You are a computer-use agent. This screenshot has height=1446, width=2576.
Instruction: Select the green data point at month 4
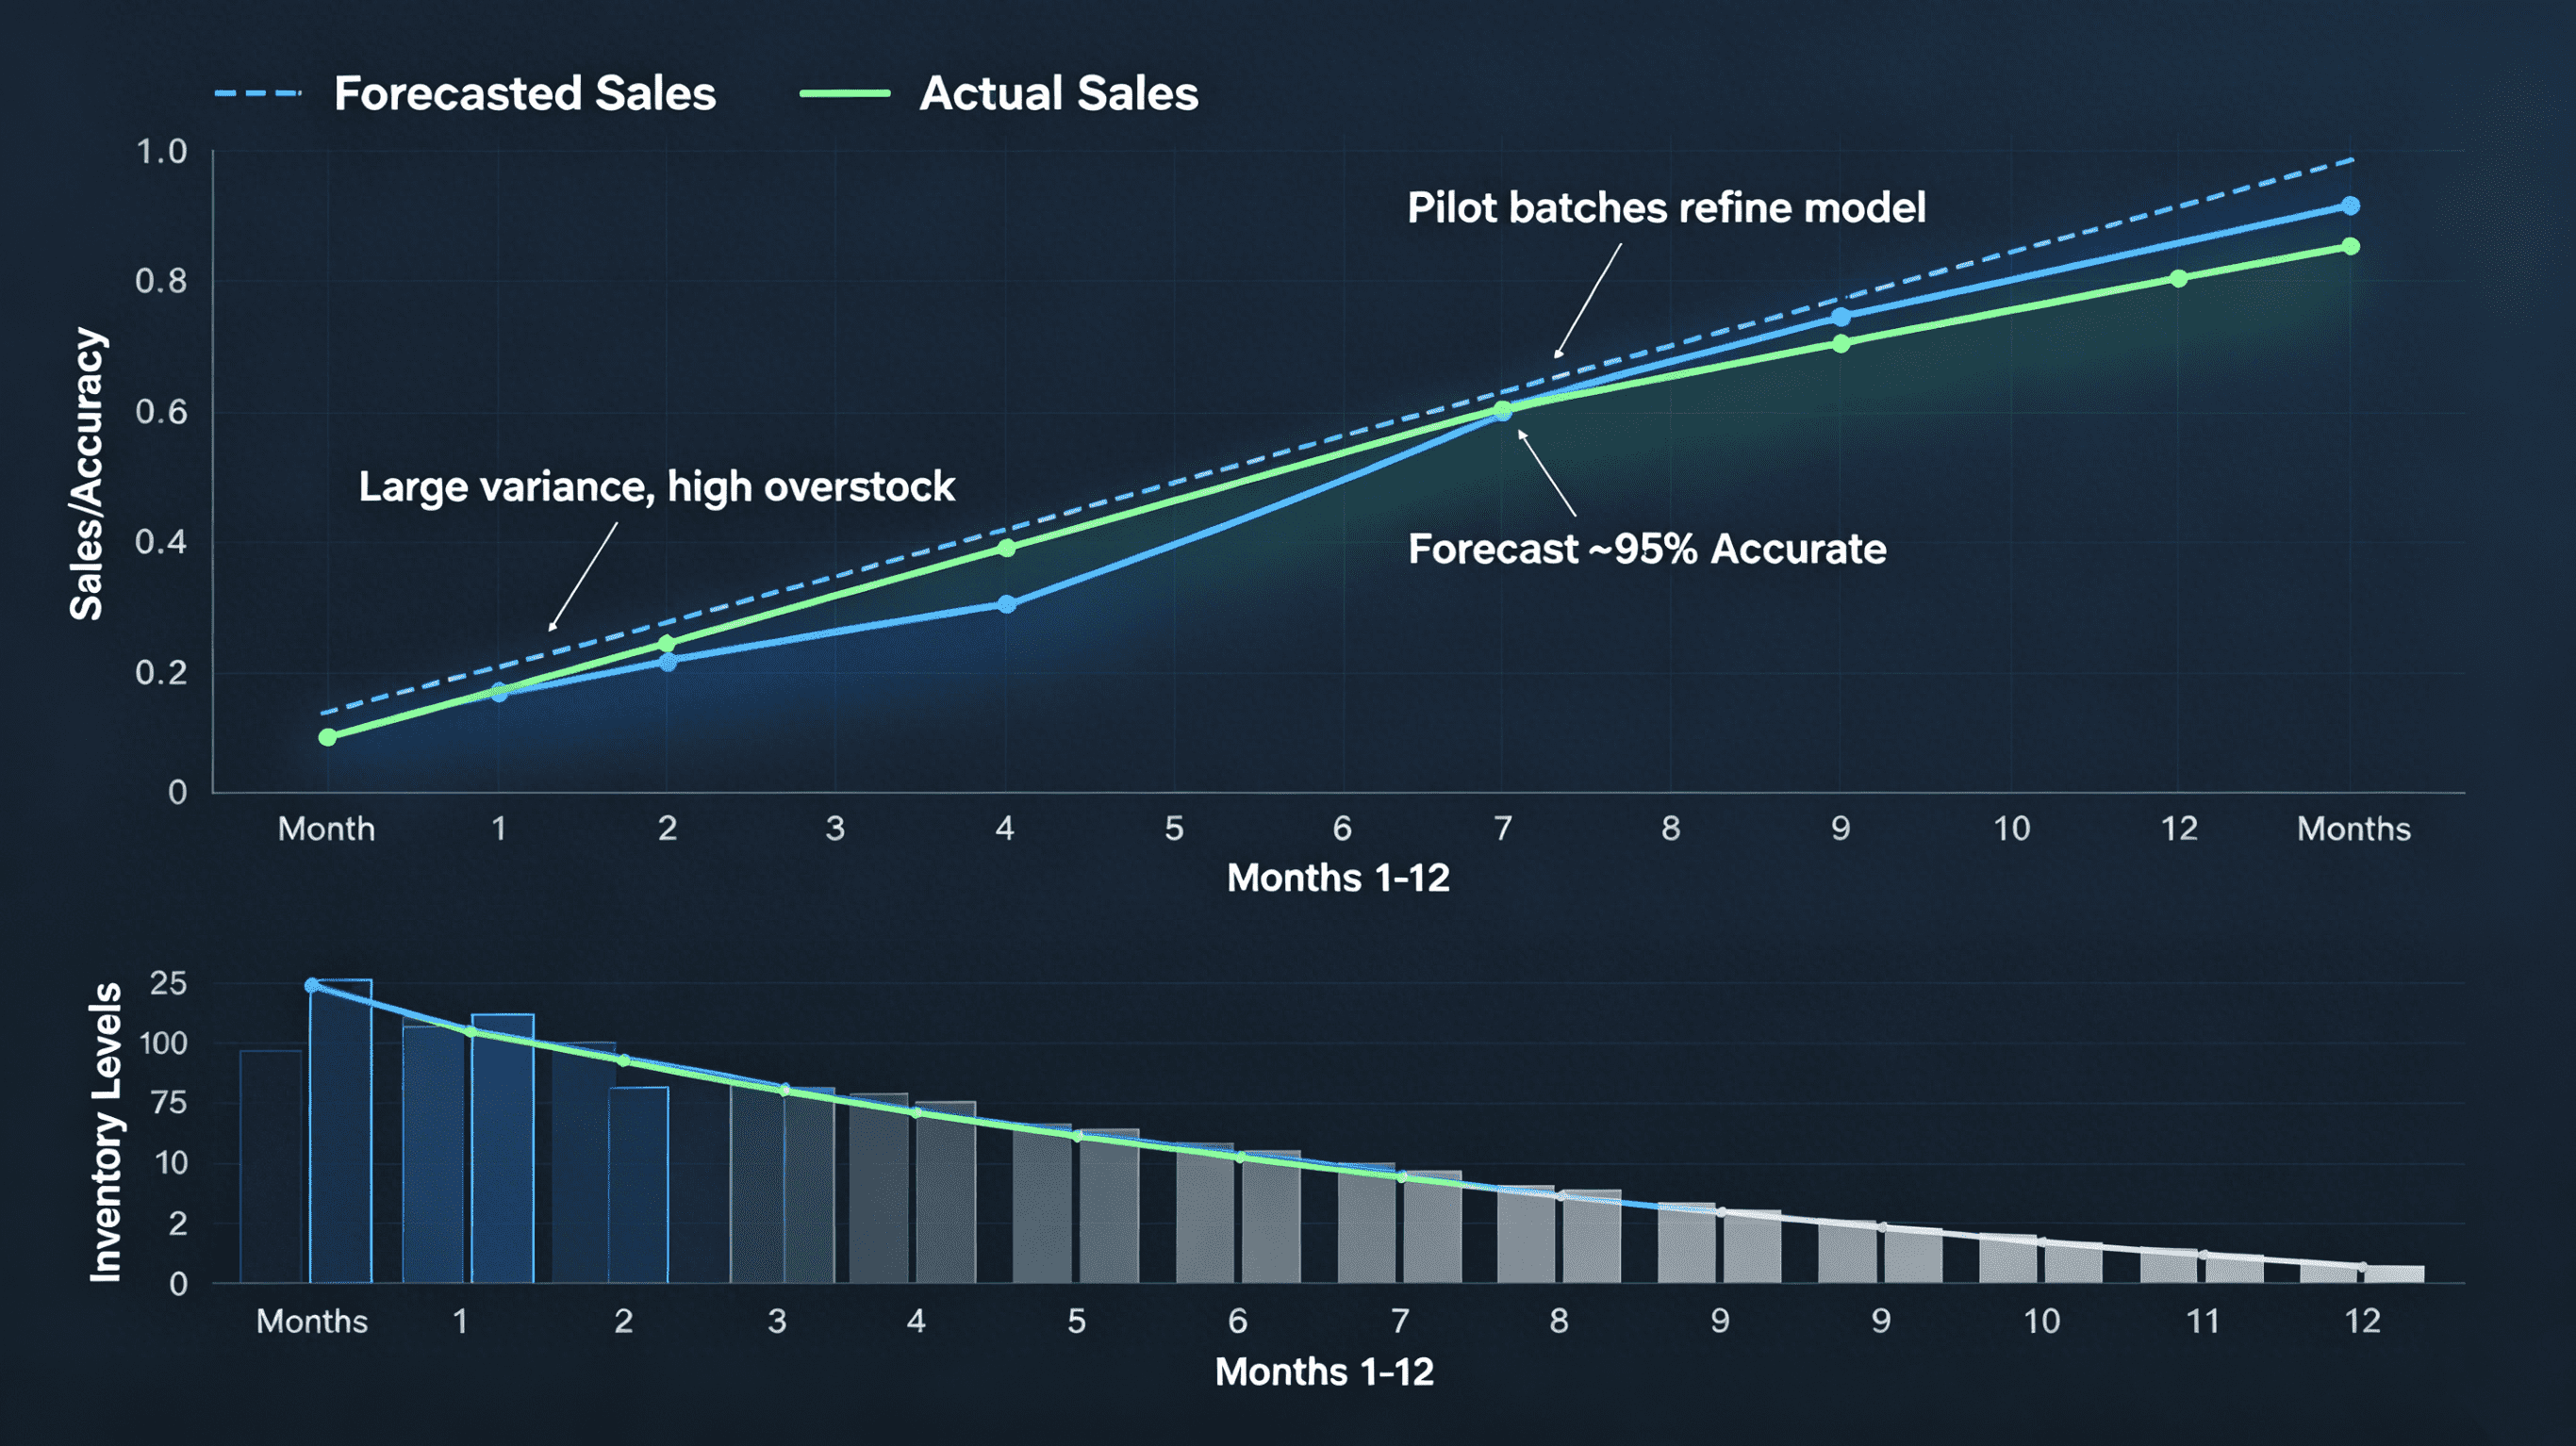[1007, 548]
